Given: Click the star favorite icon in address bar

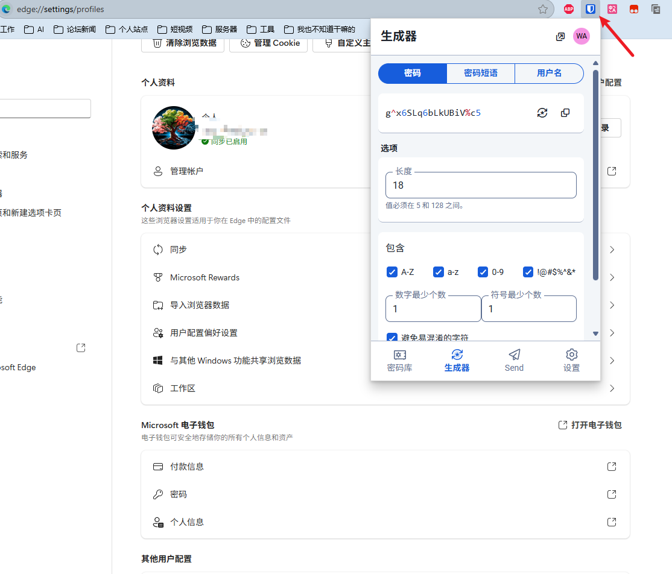Looking at the screenshot, I should tap(543, 9).
